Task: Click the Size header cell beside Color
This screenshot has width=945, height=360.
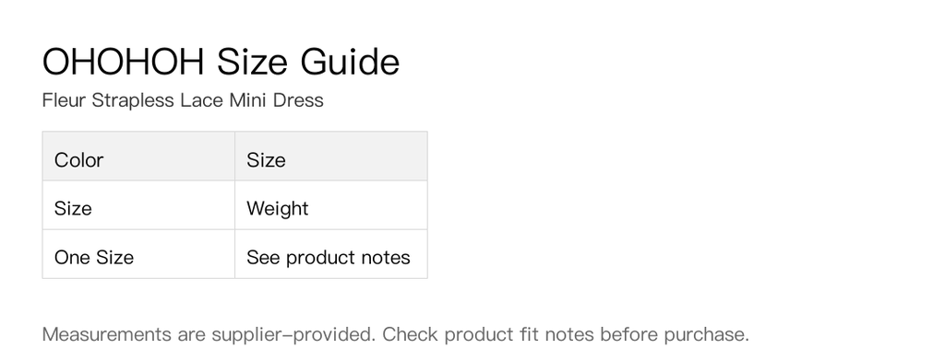Action: [331, 157]
